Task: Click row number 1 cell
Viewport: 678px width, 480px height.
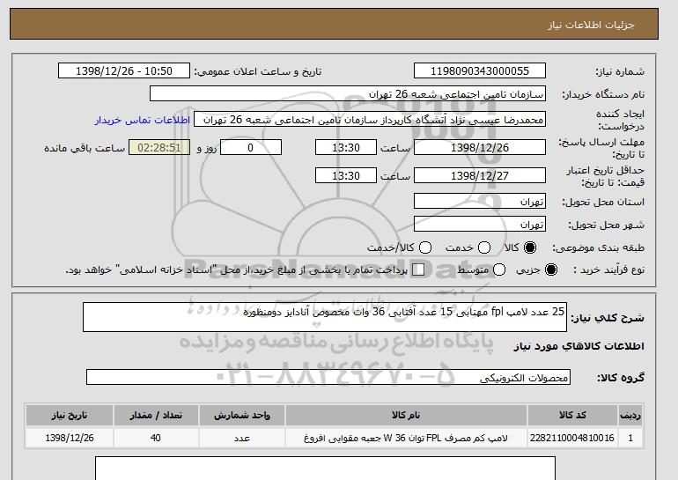Action: 630,438
